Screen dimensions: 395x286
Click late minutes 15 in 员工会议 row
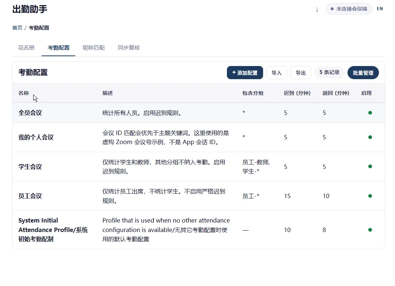click(x=287, y=196)
